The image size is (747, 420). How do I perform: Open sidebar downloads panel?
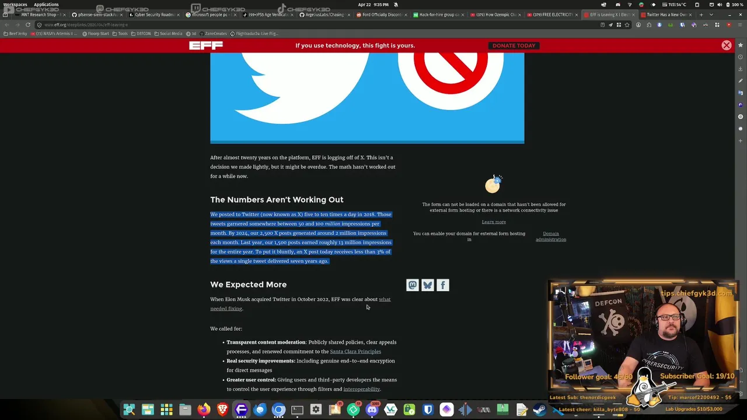pyautogui.click(x=741, y=69)
